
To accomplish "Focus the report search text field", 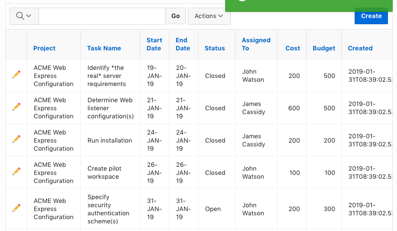I will [x=102, y=16].
